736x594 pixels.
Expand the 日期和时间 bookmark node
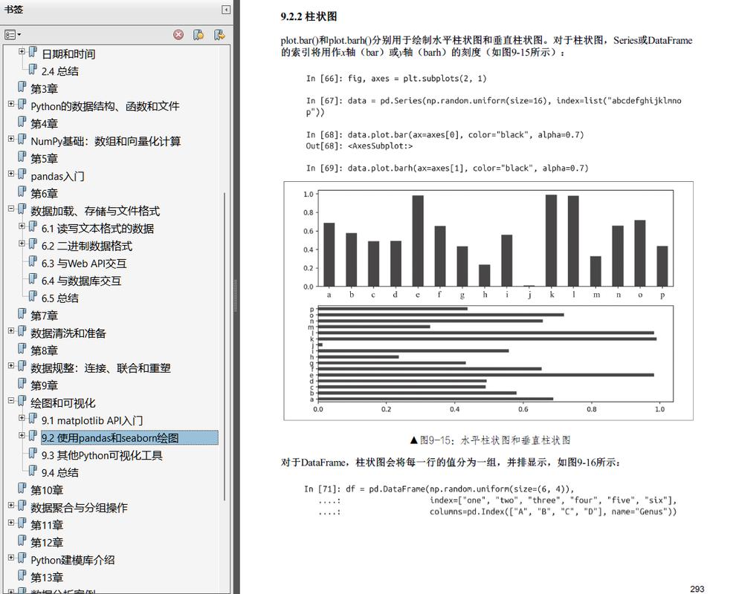(21, 53)
